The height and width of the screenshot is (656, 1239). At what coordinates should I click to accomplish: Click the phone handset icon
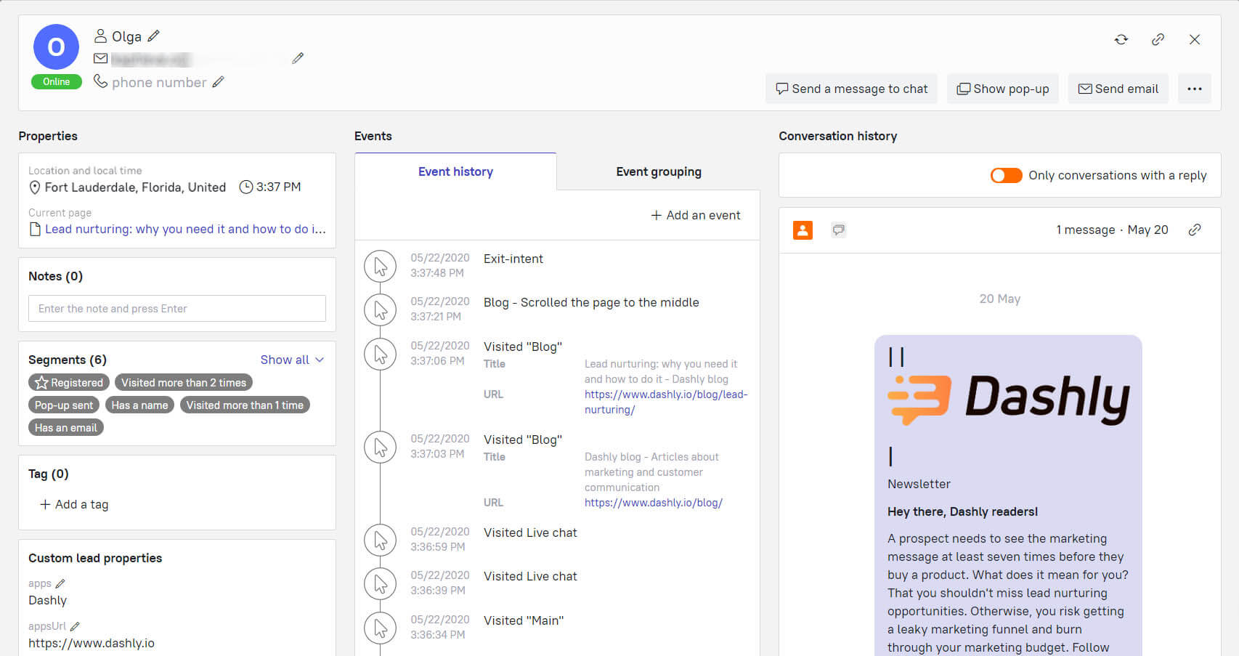tap(101, 81)
